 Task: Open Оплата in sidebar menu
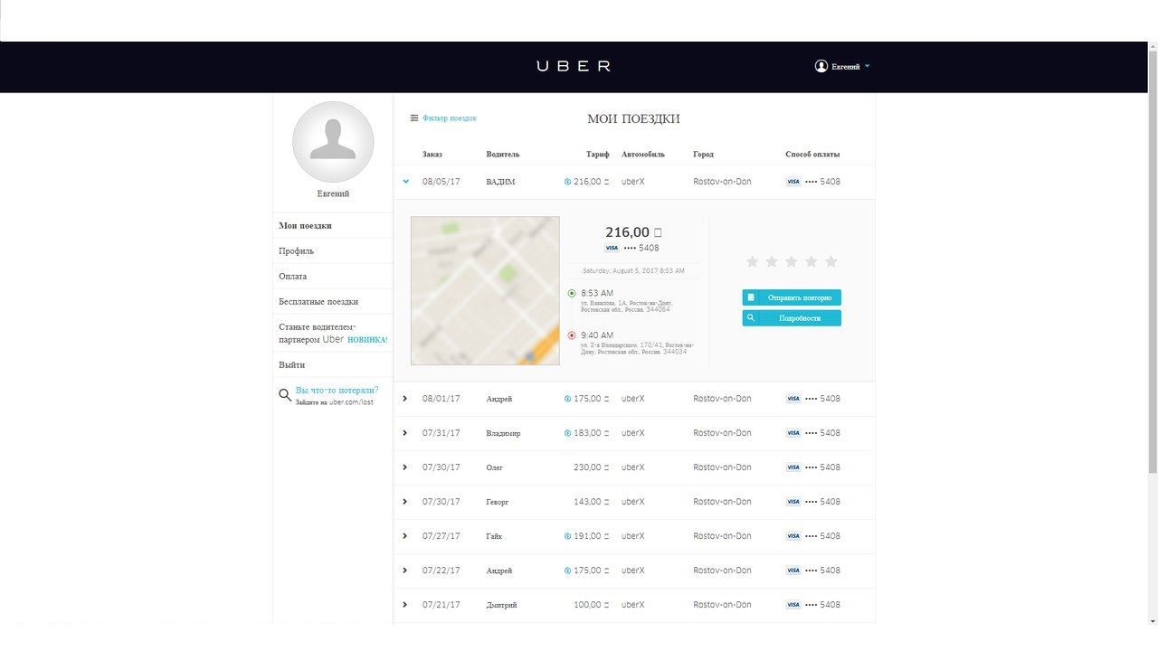tap(292, 276)
